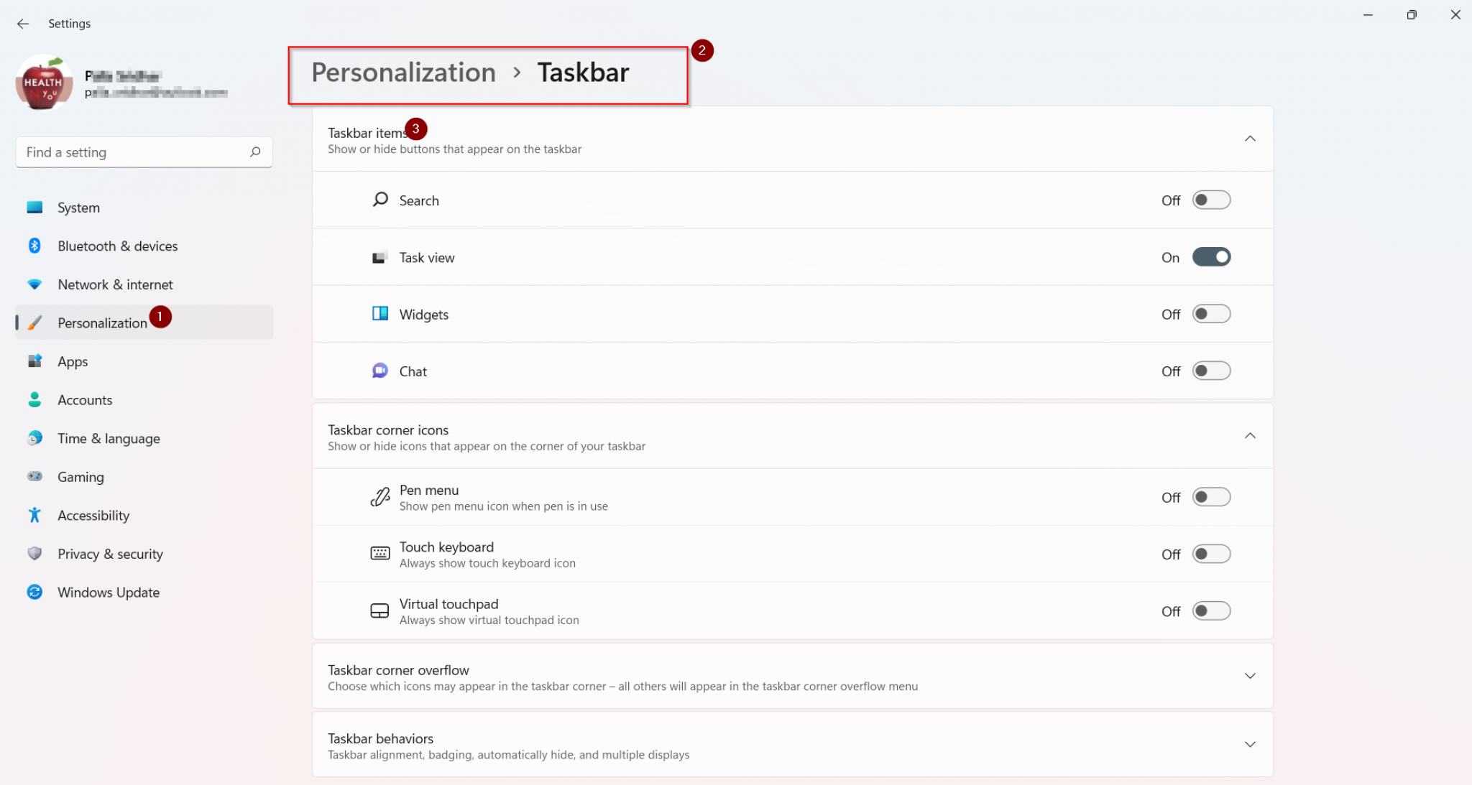Viewport: 1472px width, 785px height.
Task: Click the user profile apple avatar
Action: click(43, 83)
